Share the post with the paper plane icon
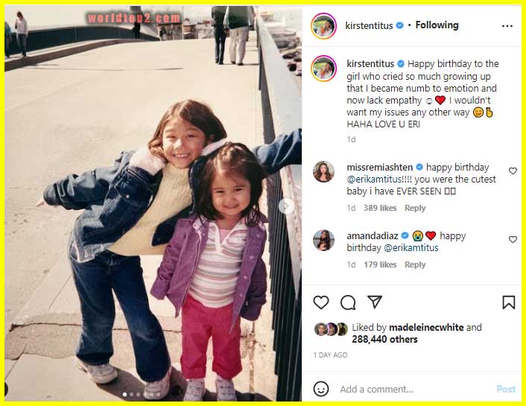This screenshot has width=526, height=406. [374, 302]
